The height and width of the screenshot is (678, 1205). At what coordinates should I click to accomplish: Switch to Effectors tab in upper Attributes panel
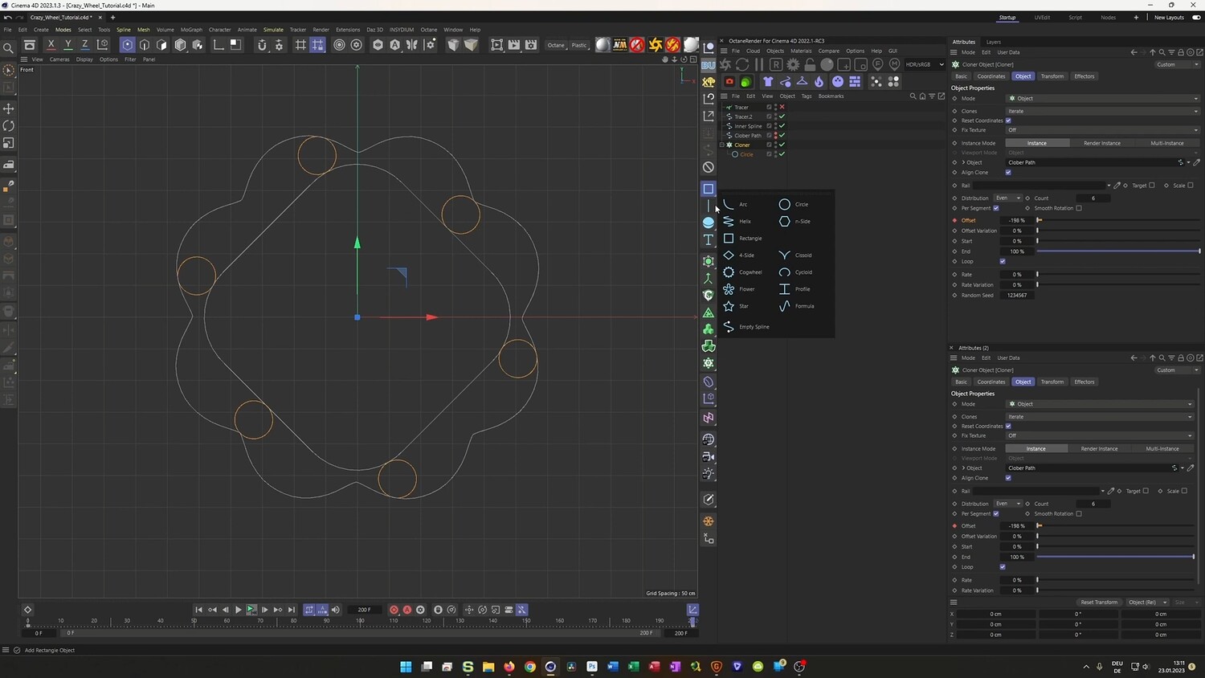(1084, 76)
